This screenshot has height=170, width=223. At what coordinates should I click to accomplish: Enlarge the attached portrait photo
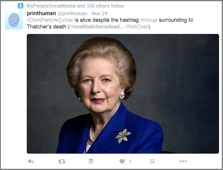(123, 94)
